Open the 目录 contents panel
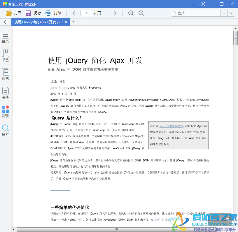The image size is (238, 232). pos(6,37)
